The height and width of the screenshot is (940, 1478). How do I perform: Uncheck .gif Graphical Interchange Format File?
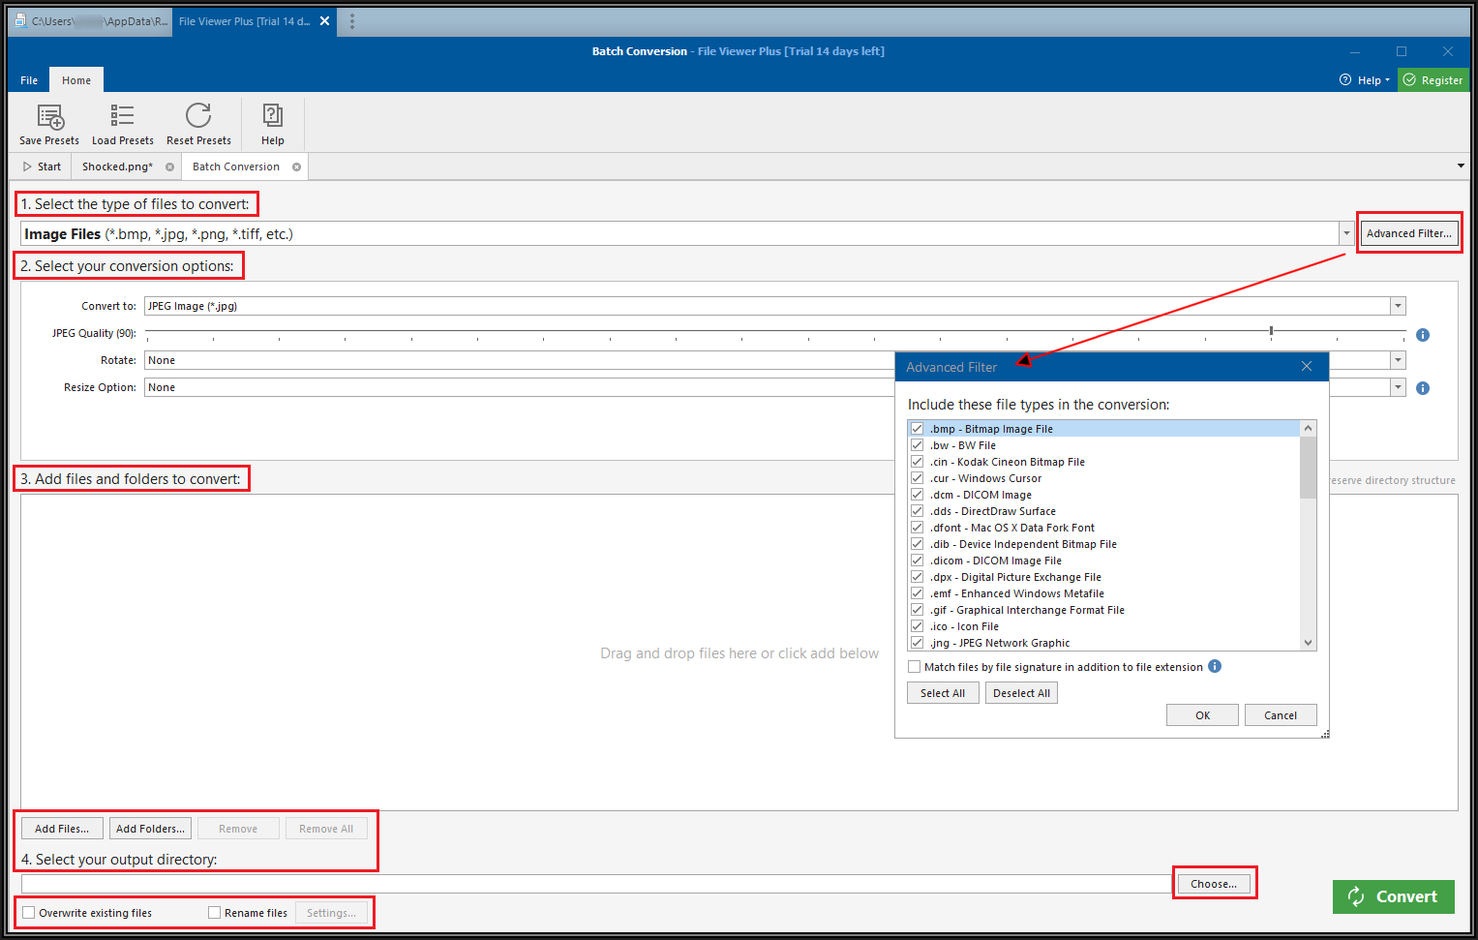click(x=917, y=610)
